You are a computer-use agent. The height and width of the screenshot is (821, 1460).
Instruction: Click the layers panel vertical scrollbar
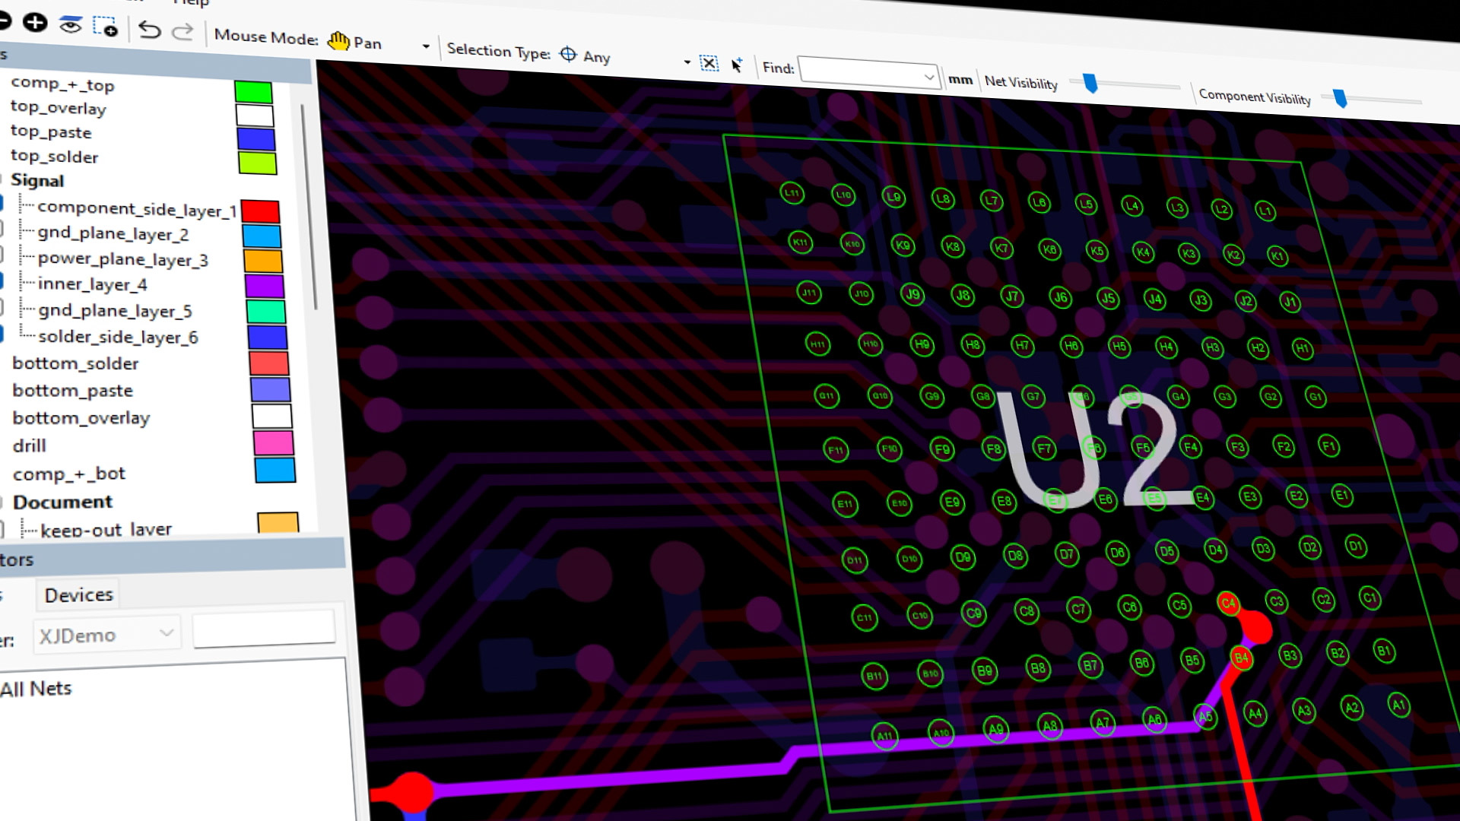tap(308, 205)
